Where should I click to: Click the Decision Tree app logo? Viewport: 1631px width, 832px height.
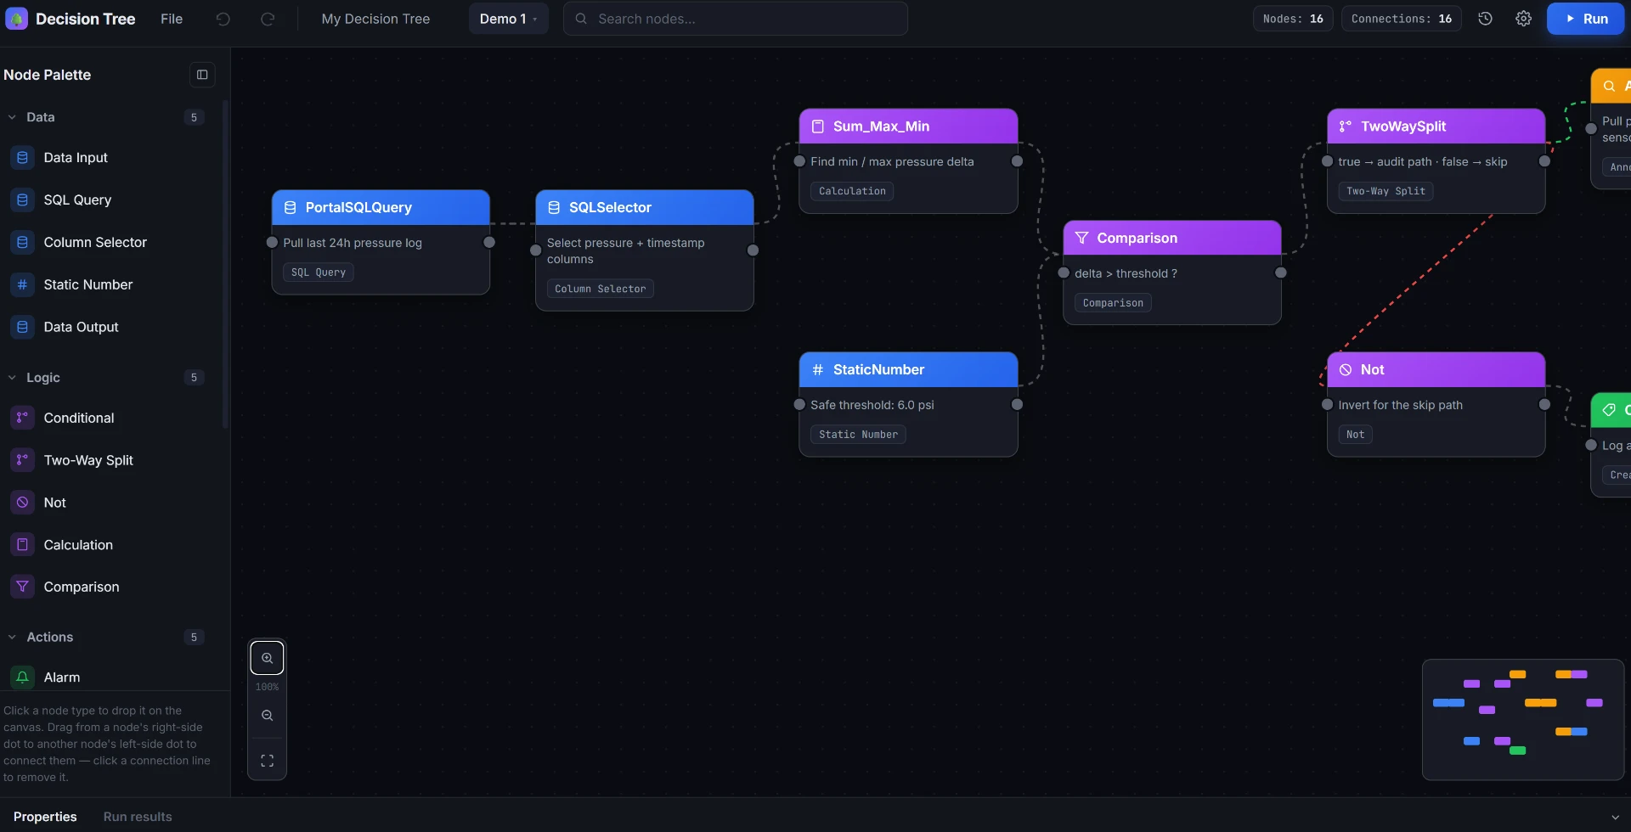(x=16, y=19)
